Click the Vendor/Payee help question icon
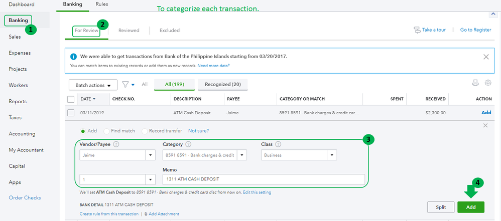 point(116,144)
